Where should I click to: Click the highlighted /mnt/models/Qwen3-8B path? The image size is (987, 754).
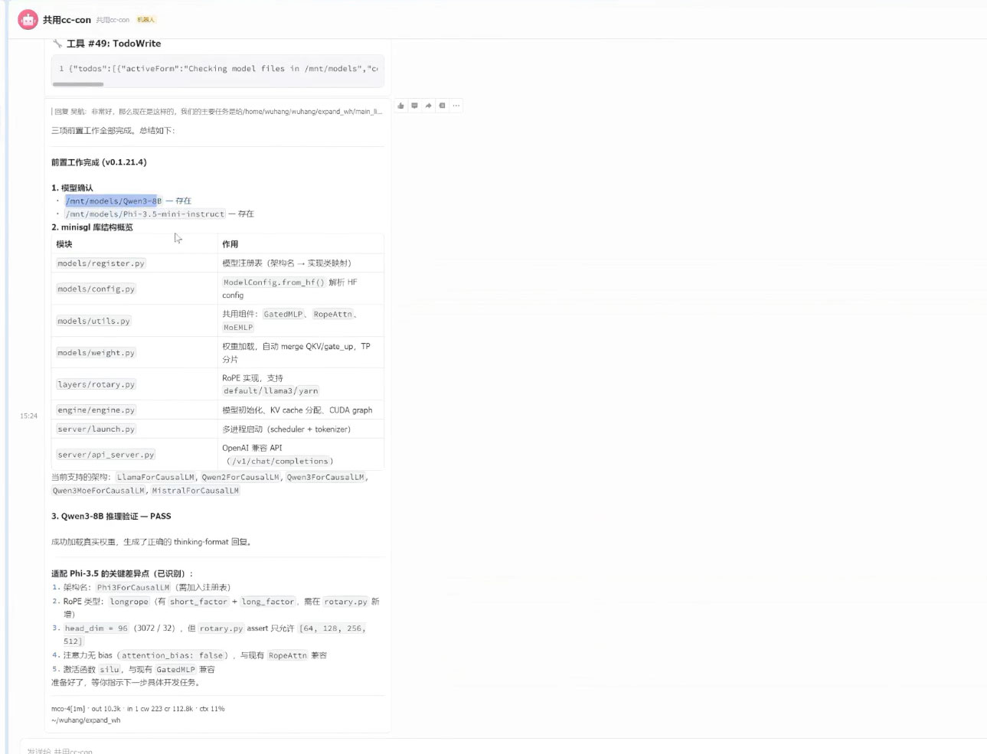(113, 201)
